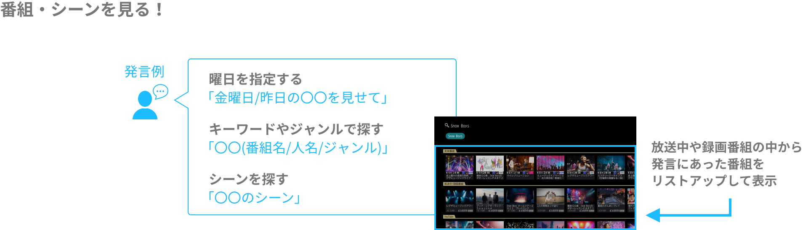
Task: Select the 未来番組 section label
Action: point(449,151)
